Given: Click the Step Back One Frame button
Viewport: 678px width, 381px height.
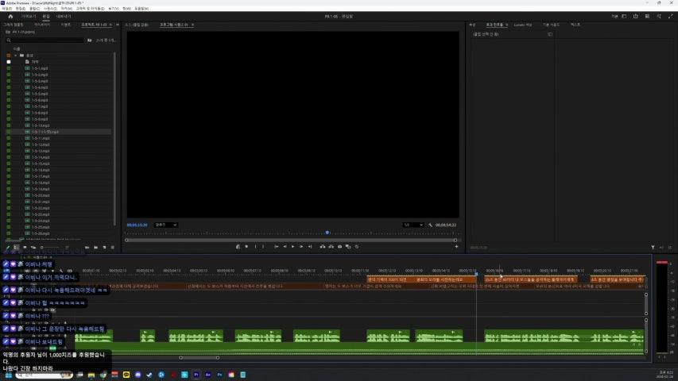Looking at the screenshot, I should [284, 247].
